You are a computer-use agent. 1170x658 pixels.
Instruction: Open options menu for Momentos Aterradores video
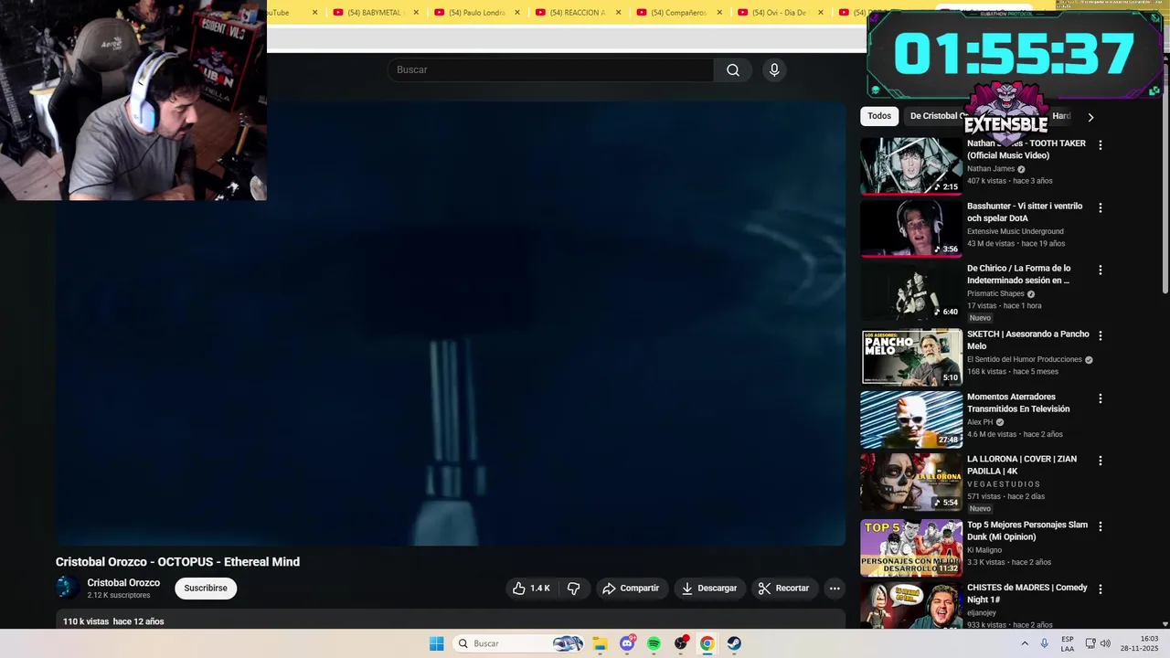click(x=1101, y=398)
